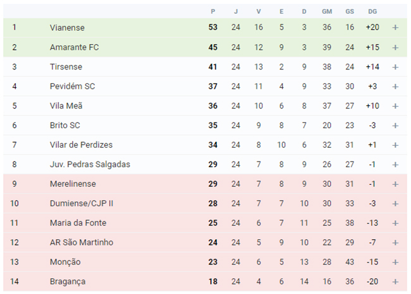Click the J matches played column header
The height and width of the screenshot is (294, 411).
pyautogui.click(x=236, y=11)
